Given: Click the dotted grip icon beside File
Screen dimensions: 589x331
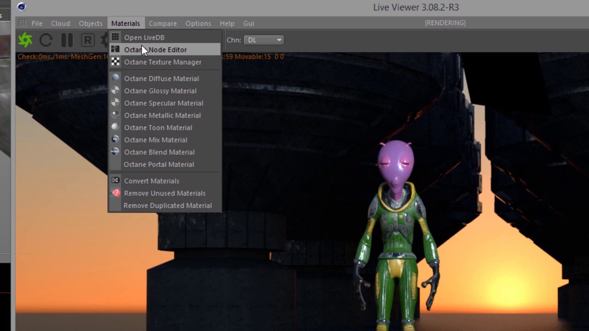Looking at the screenshot, I should (22, 23).
